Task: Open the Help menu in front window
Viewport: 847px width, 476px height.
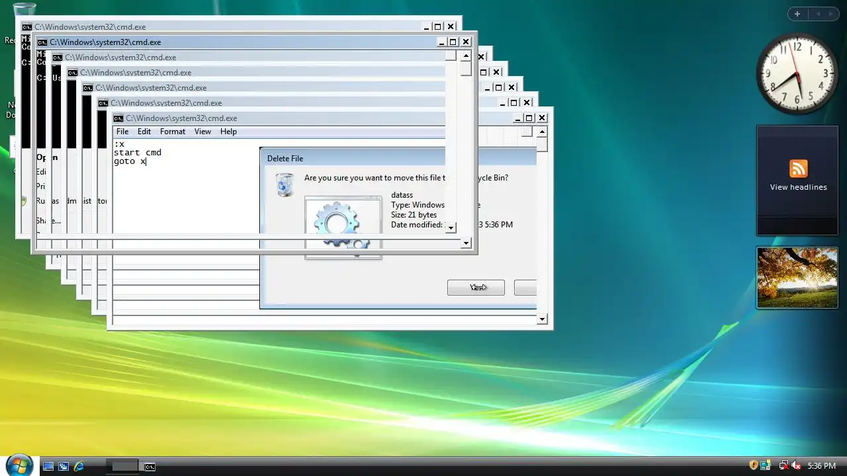Action: pos(228,132)
